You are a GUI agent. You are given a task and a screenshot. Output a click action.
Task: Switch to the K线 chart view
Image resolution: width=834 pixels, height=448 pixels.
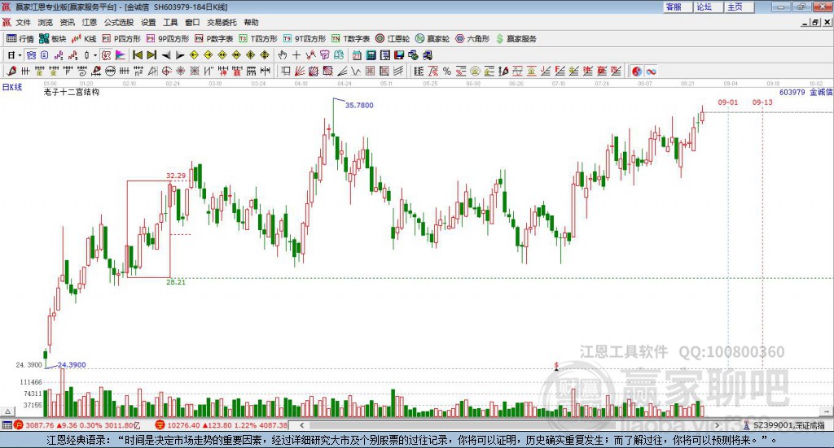click(84, 38)
